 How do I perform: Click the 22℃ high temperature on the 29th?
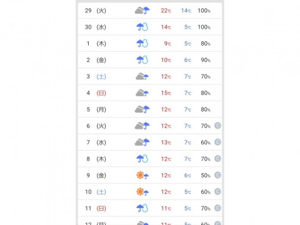coord(166,11)
